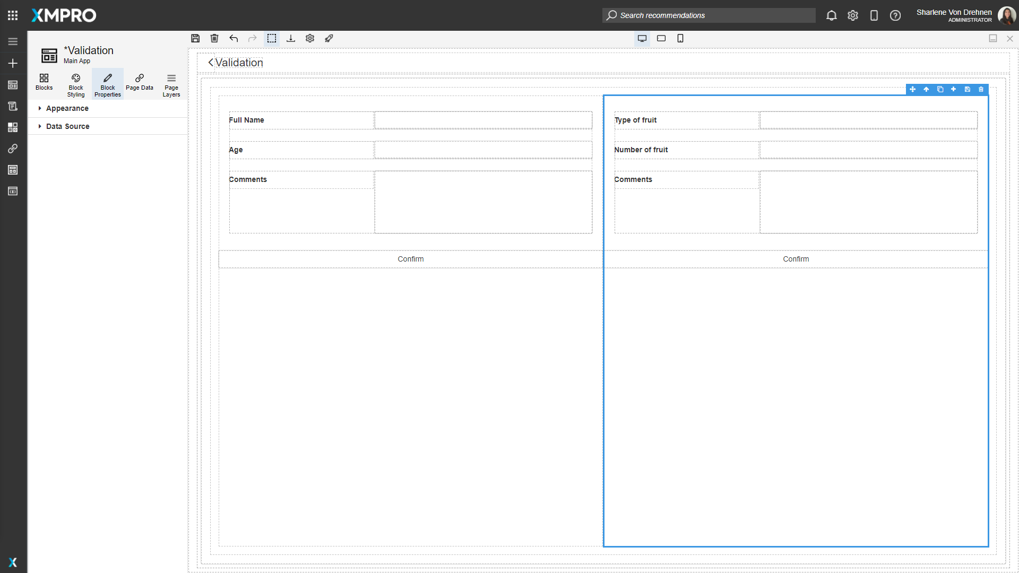Viewport: 1019px width, 573px height.
Task: Click inside the Search recommendations field
Action: pos(709,15)
